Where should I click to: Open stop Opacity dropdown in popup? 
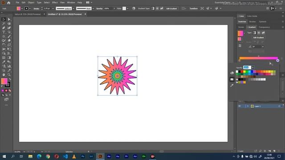(x=252, y=68)
